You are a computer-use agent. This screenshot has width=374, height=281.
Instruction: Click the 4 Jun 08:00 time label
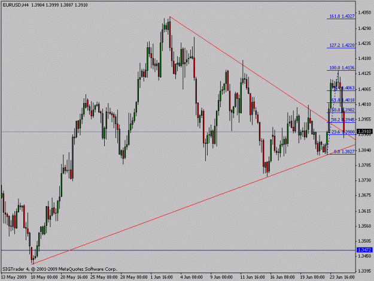pyautogui.click(x=191, y=277)
